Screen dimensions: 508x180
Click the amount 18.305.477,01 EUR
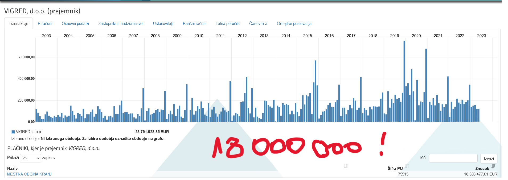[x=481, y=174]
